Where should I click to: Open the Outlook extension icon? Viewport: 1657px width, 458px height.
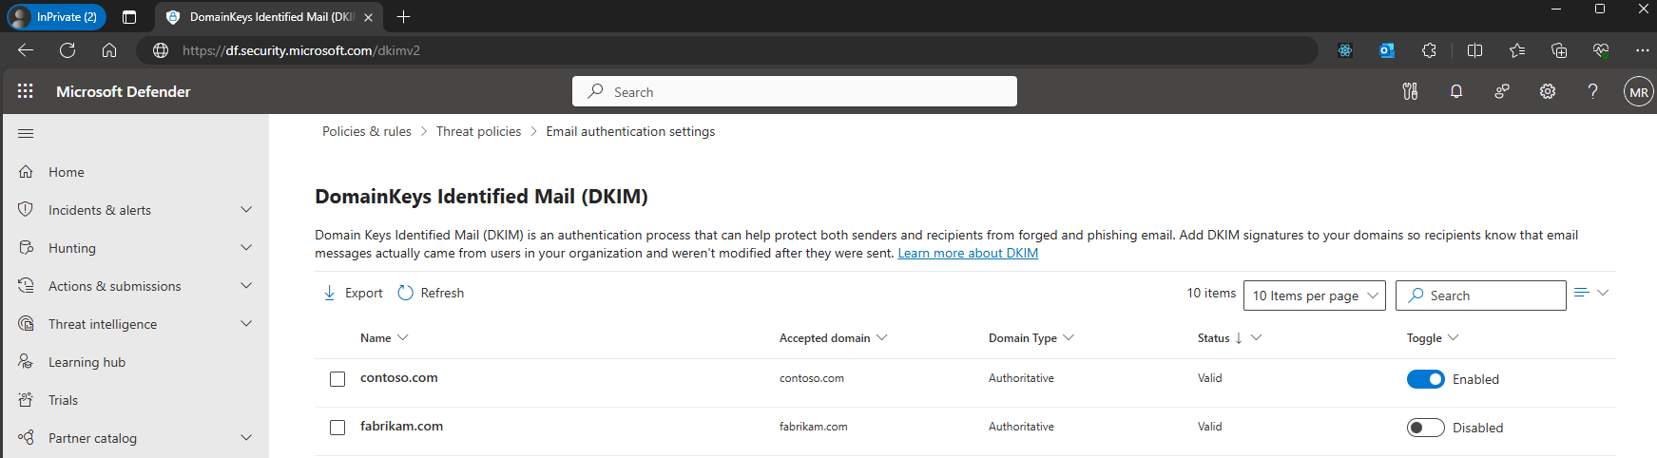pyautogui.click(x=1387, y=50)
